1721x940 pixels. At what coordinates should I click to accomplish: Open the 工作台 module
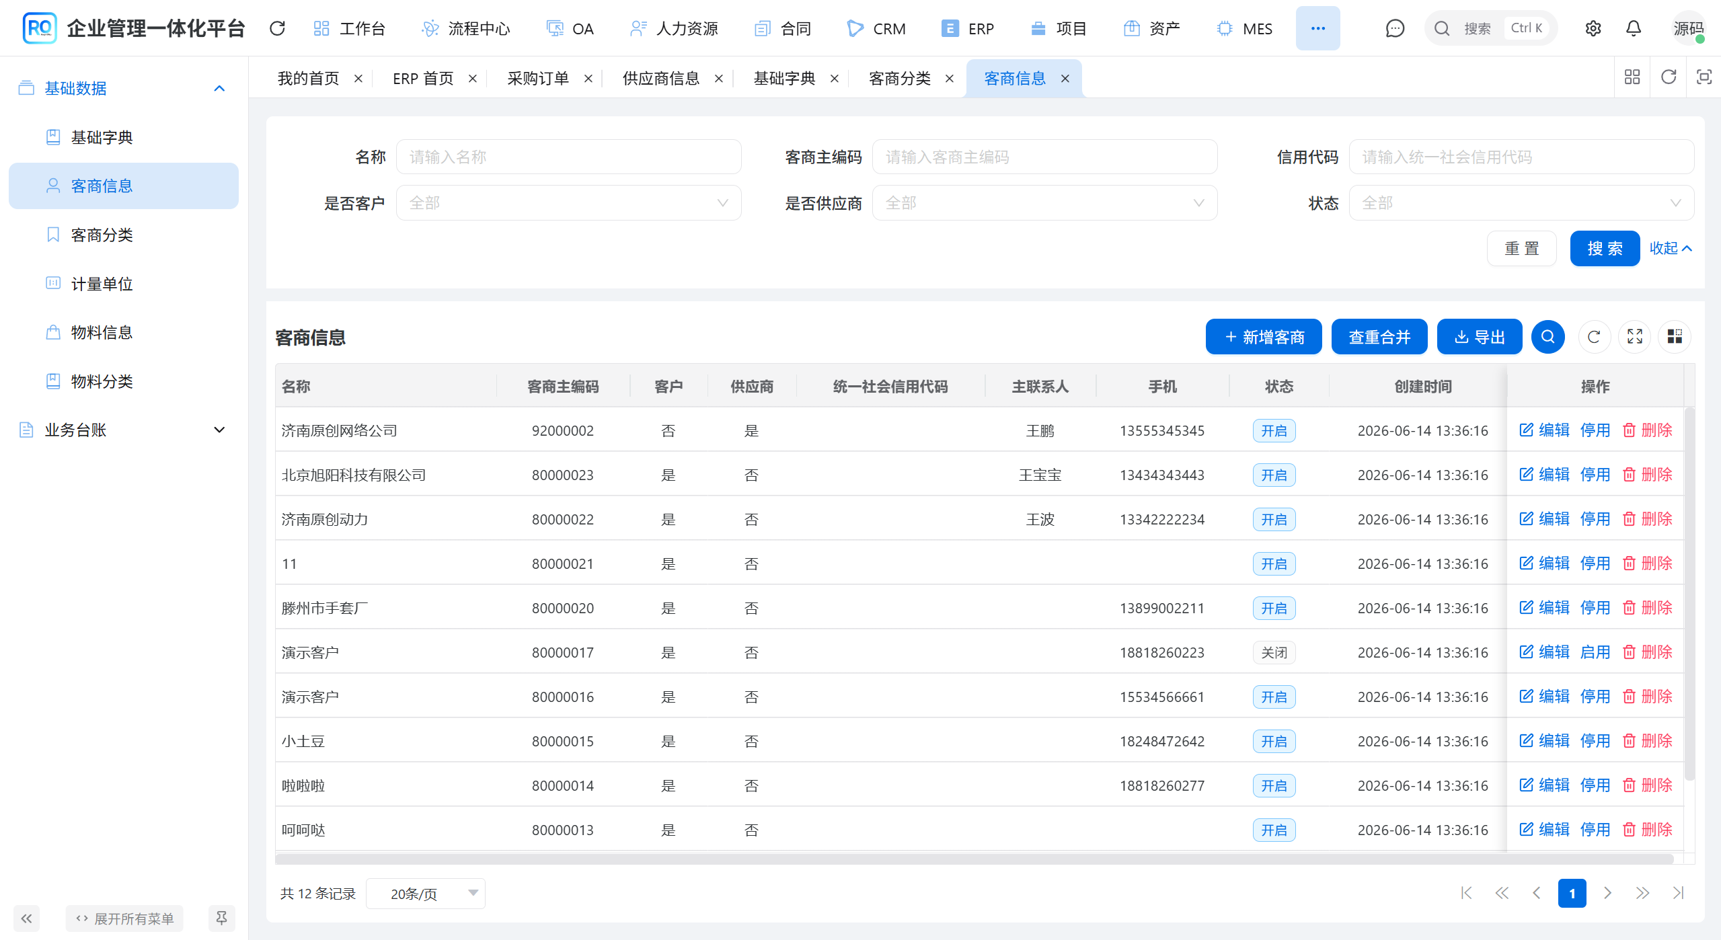tap(350, 28)
